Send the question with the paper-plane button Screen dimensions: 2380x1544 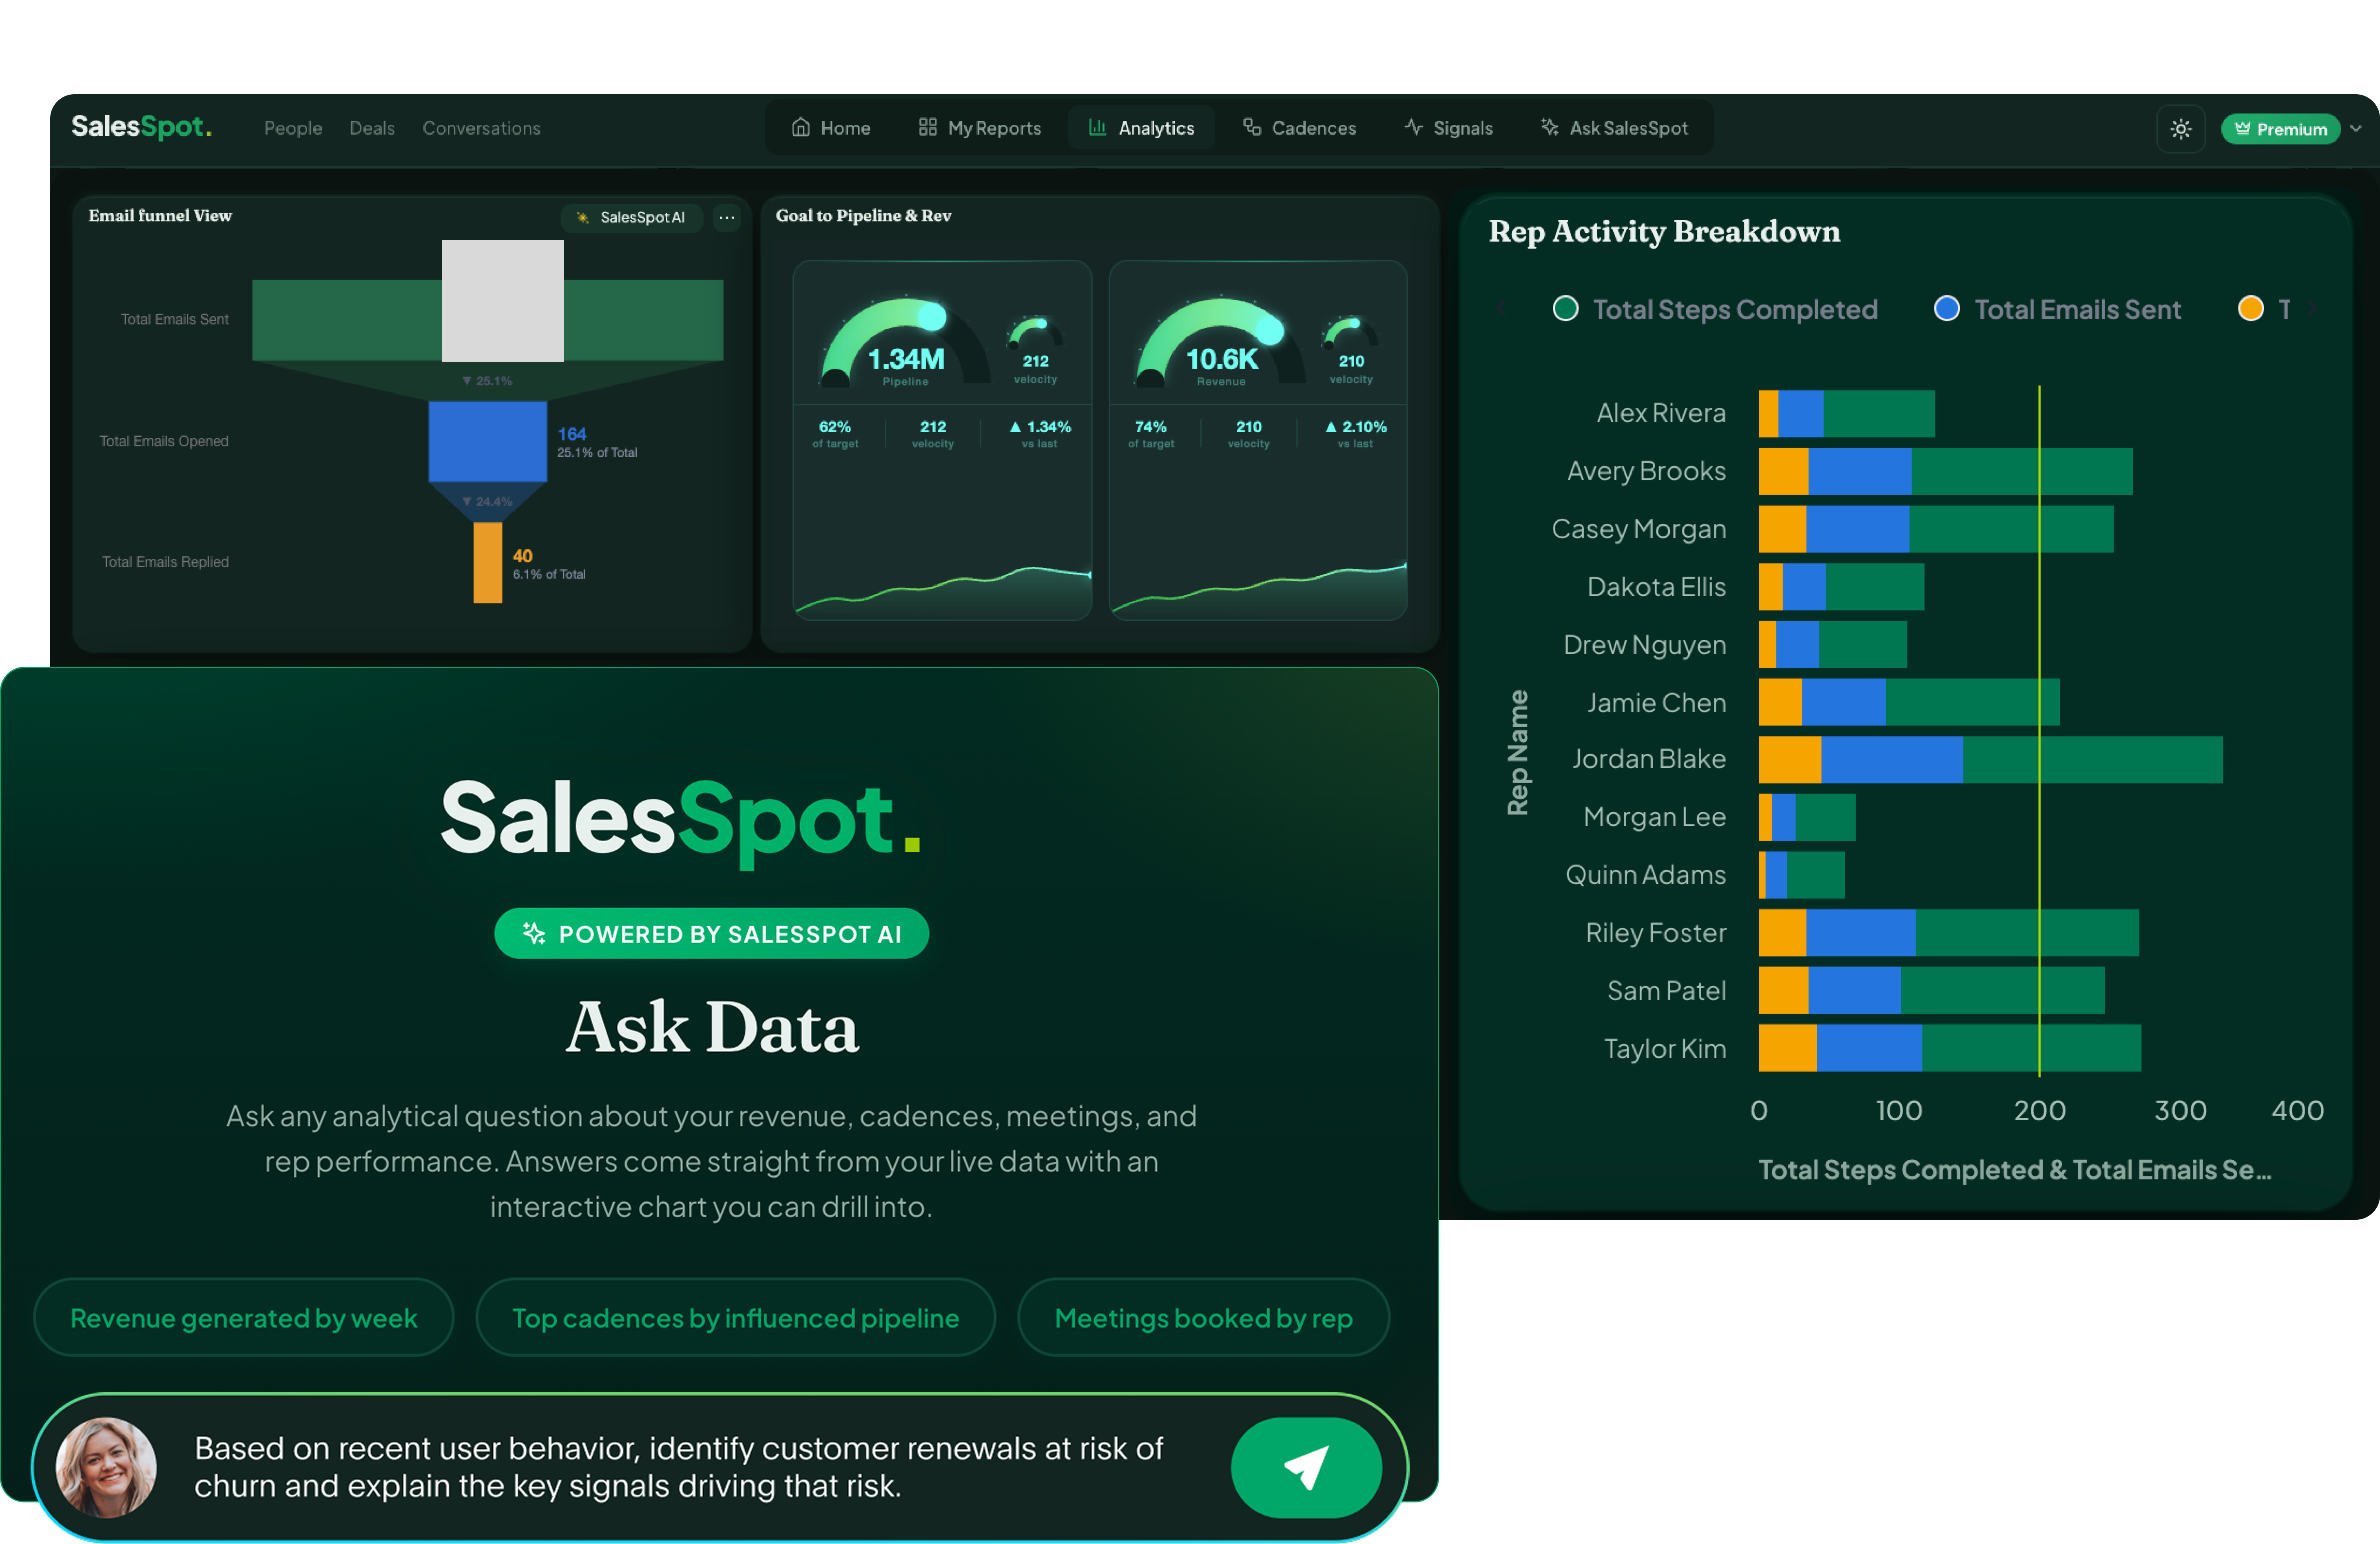[x=1306, y=1468]
